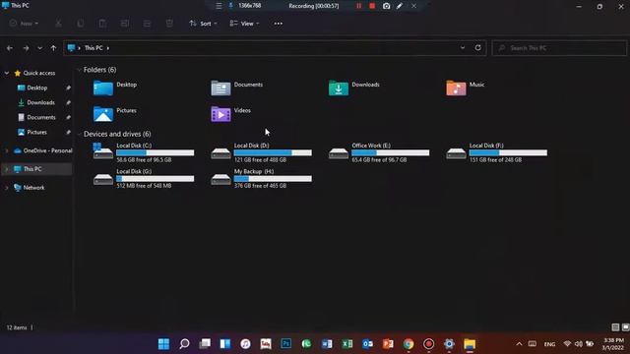
Task: Select the Music folder icon
Action: coord(456,88)
